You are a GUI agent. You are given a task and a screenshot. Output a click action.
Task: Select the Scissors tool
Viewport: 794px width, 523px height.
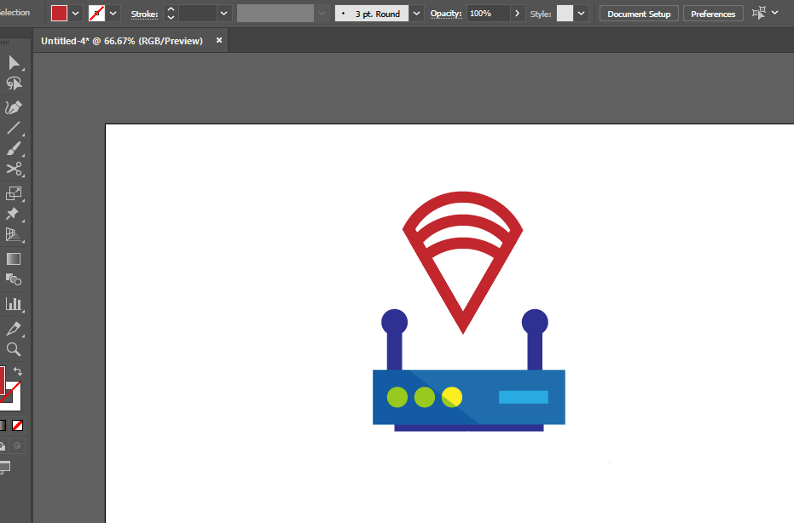[x=14, y=170]
